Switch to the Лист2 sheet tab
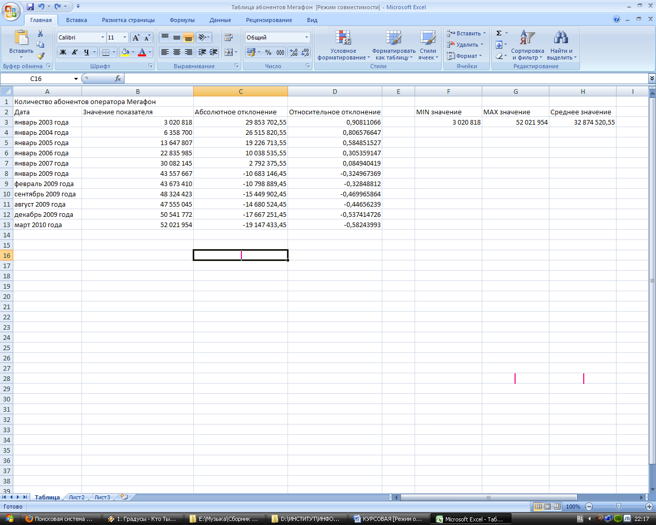 click(77, 497)
